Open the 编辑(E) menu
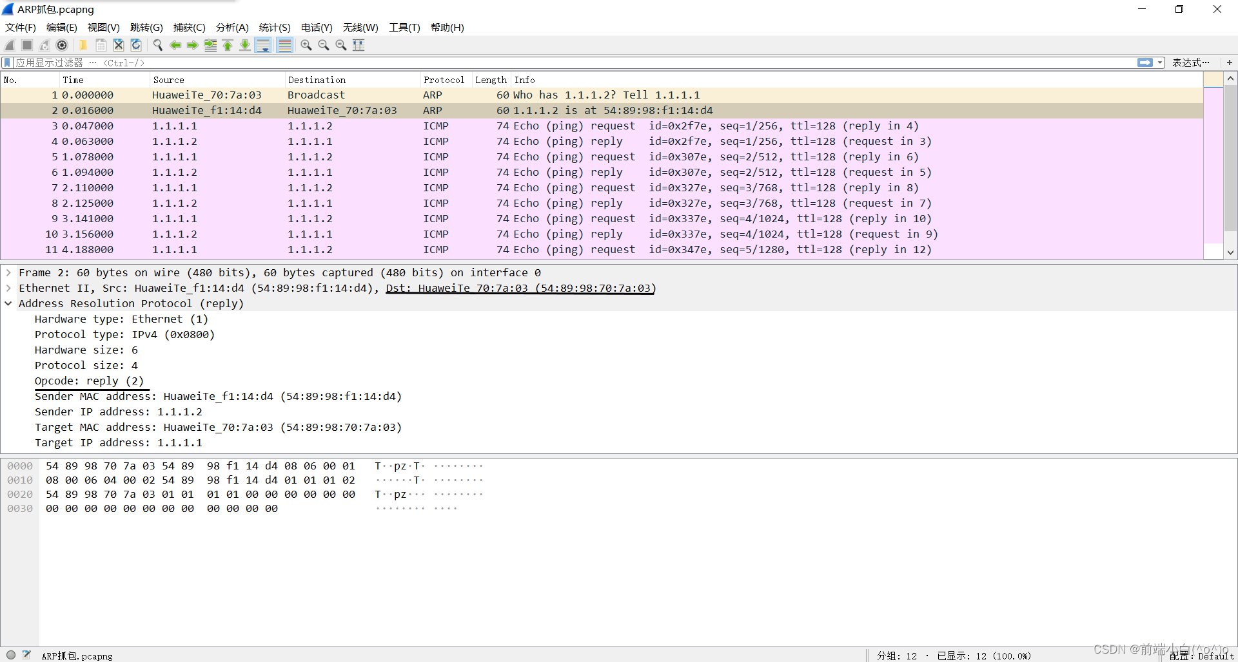The image size is (1238, 662). pyautogui.click(x=62, y=28)
